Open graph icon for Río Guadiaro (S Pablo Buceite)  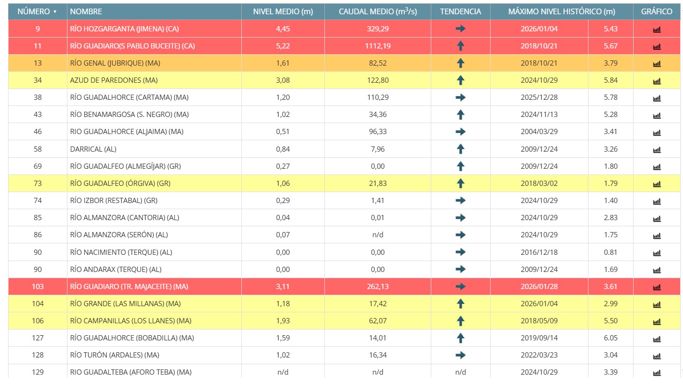point(656,47)
